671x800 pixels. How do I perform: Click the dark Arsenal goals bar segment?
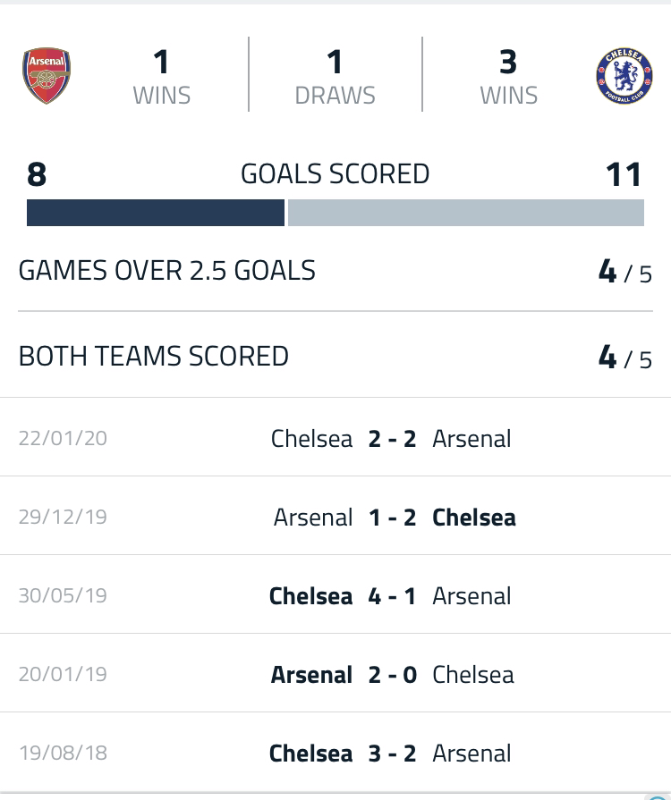pyautogui.click(x=156, y=213)
